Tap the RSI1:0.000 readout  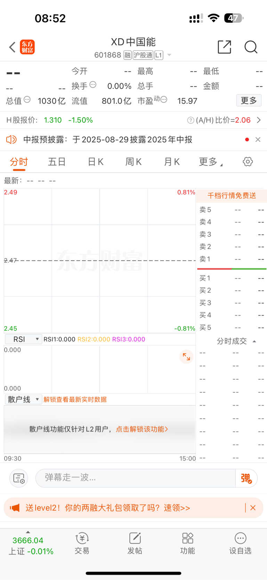click(x=59, y=339)
